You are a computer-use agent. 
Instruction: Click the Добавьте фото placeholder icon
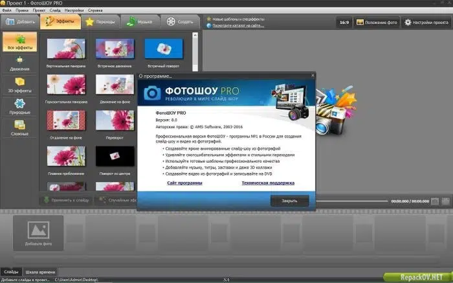(38, 230)
